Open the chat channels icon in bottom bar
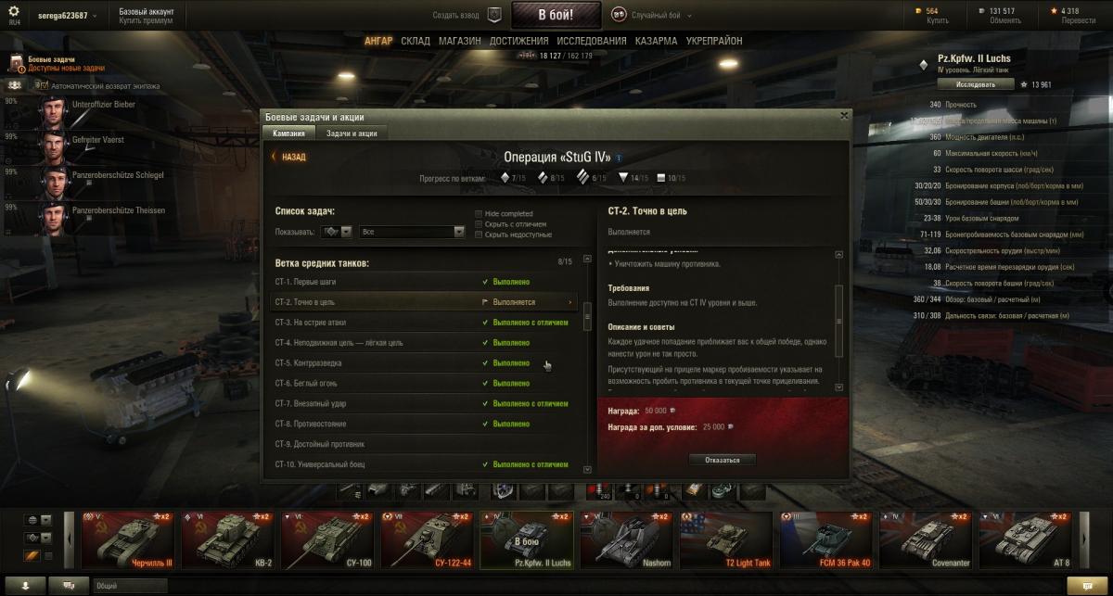This screenshot has width=1113, height=596. 67,585
